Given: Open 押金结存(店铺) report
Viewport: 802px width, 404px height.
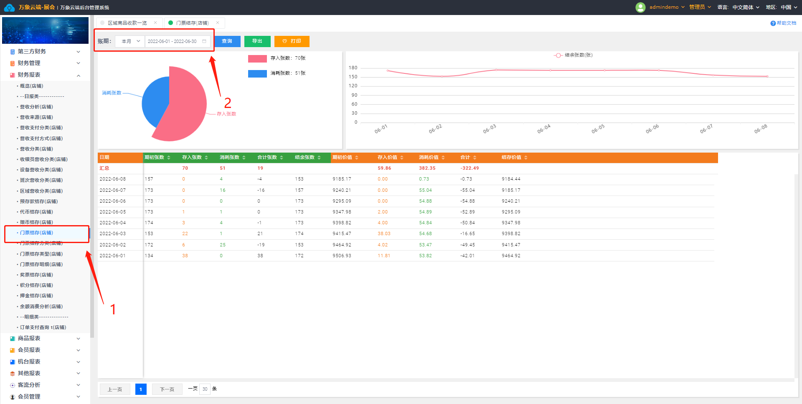Looking at the screenshot, I should 36,296.
